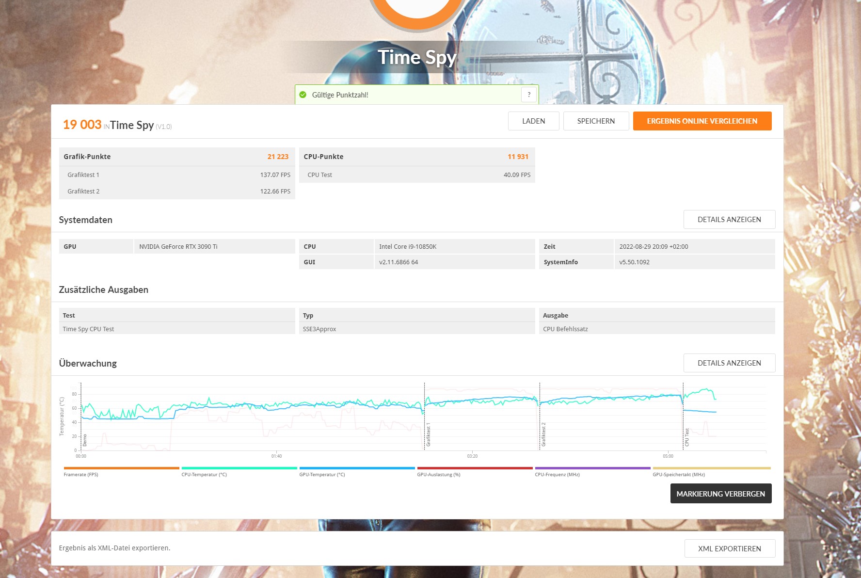Click GUI version v2.11.6866 64
Image resolution: width=861 pixels, height=578 pixels.
coord(399,262)
